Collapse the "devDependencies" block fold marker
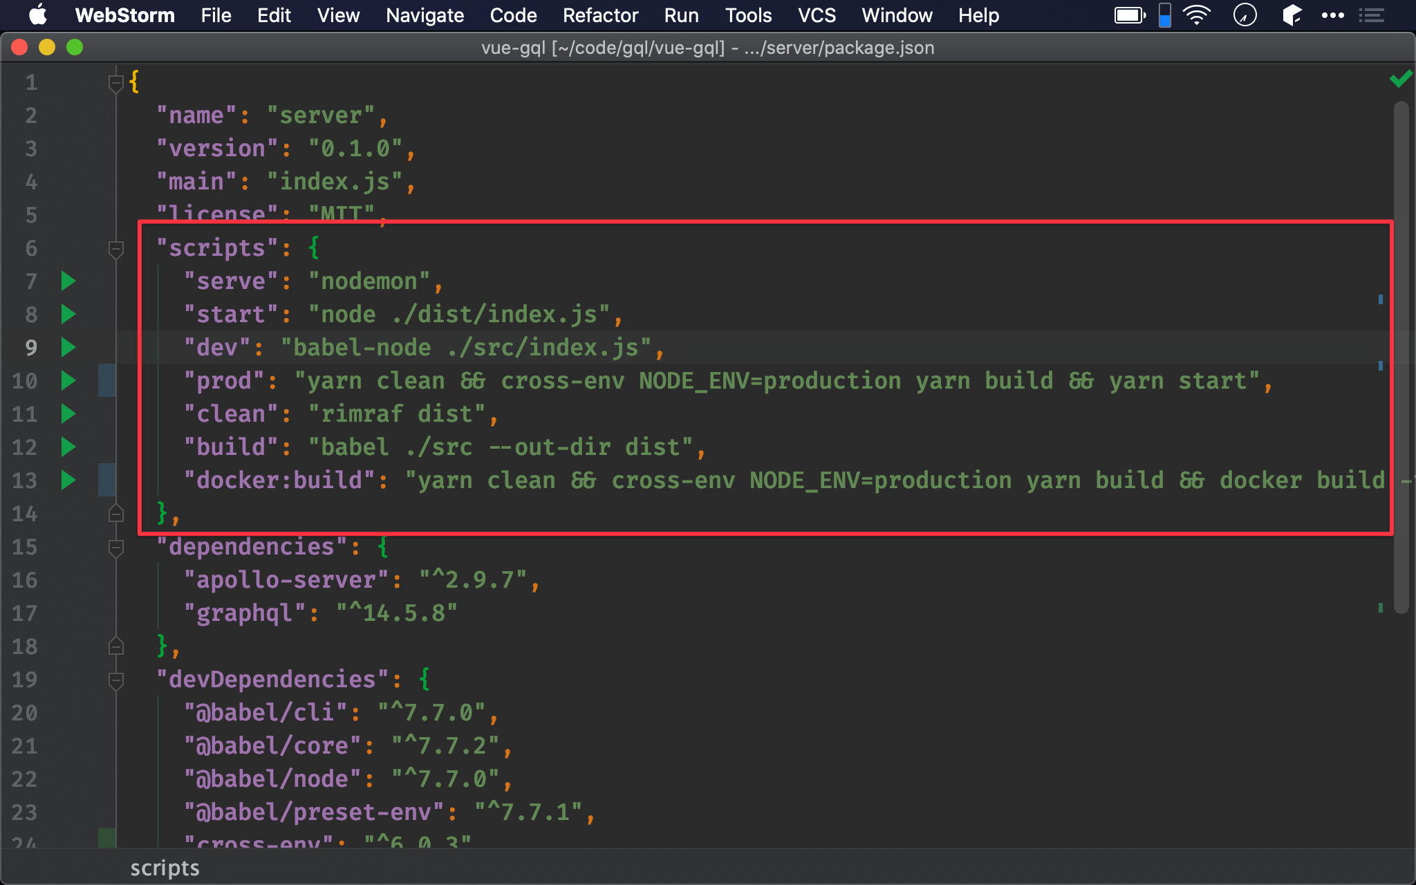 (116, 680)
